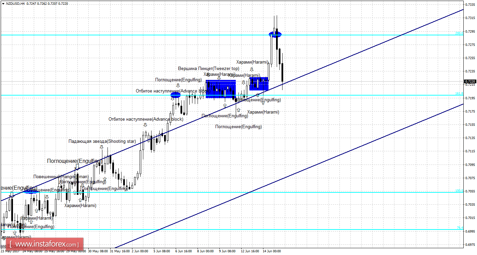Click the 14 Jun 00:00 date on time axis

click(272, 251)
